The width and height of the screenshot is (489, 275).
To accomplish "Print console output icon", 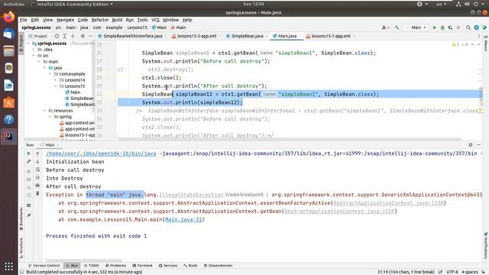I will pos(37,186).
